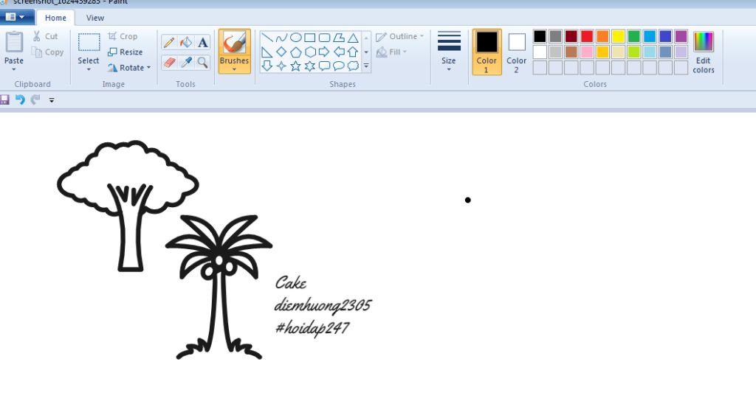The image size is (756, 418).
Task: Click the Paste clipboard icon
Action: coord(14,42)
